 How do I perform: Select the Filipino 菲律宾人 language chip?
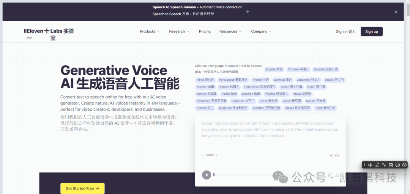click(277, 94)
